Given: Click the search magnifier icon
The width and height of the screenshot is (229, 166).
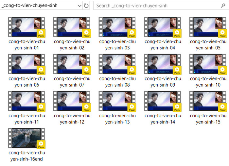Looking at the screenshot, I should [x=223, y=6].
